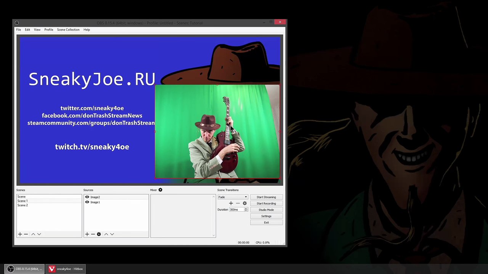Add a new scene with the plus icon
The height and width of the screenshot is (274, 488).
point(20,234)
